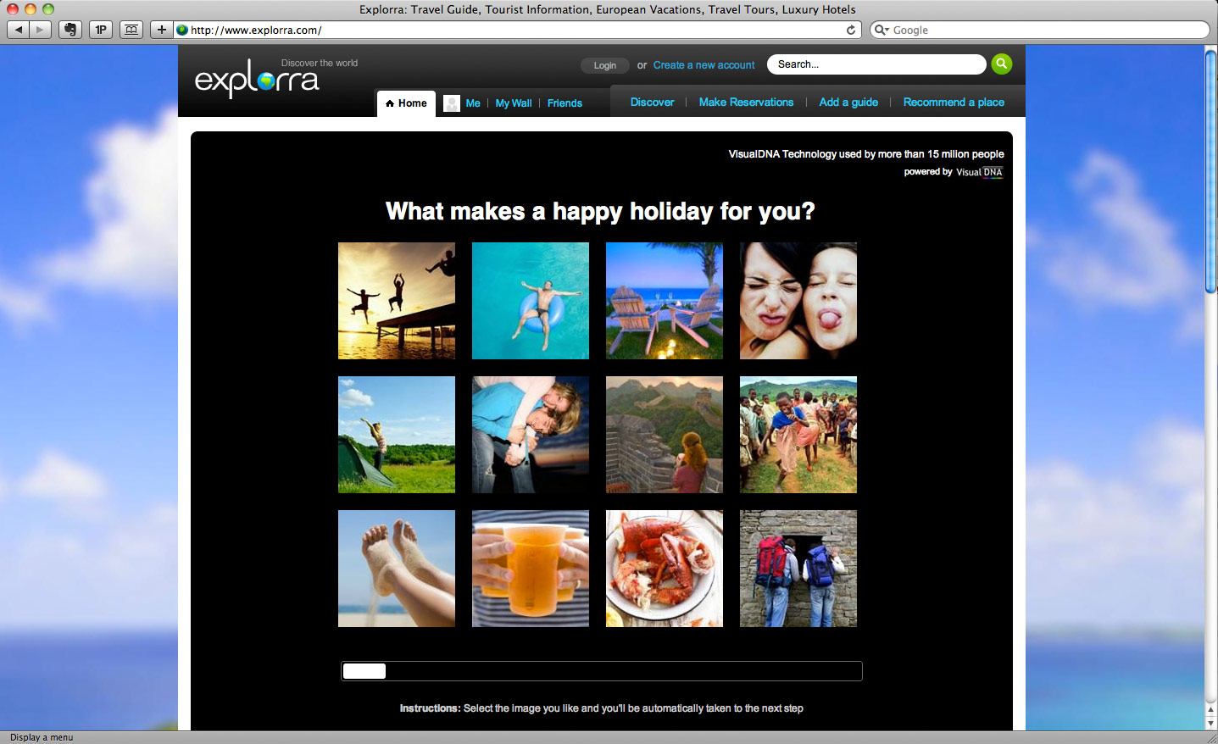The width and height of the screenshot is (1218, 744).
Task: Click the quiz progress bar
Action: click(x=601, y=671)
